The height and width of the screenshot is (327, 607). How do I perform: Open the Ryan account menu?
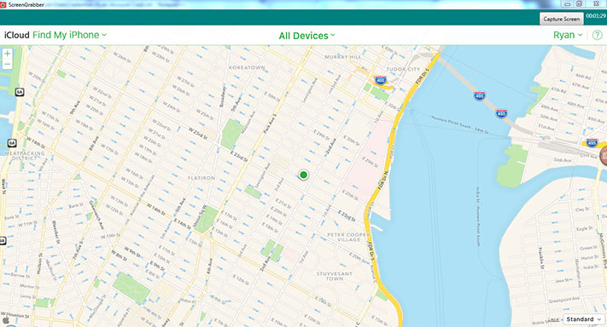[568, 35]
